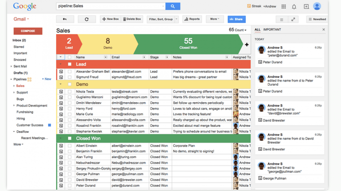Viewport: 341px width, 191px height.
Task: Click the refresh arrow button
Action: pyautogui.click(x=87, y=19)
